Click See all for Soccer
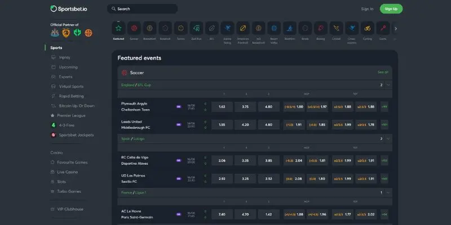Image resolution: width=451 pixels, height=225 pixels. [383, 73]
